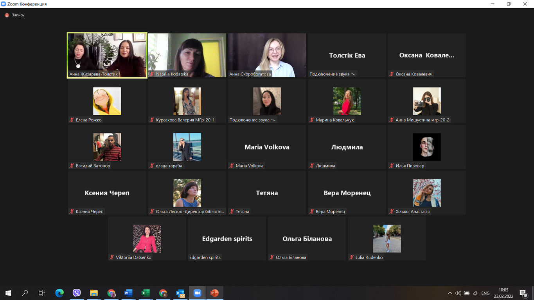
Task: Select the large Людмила name tile
Action: point(347,147)
